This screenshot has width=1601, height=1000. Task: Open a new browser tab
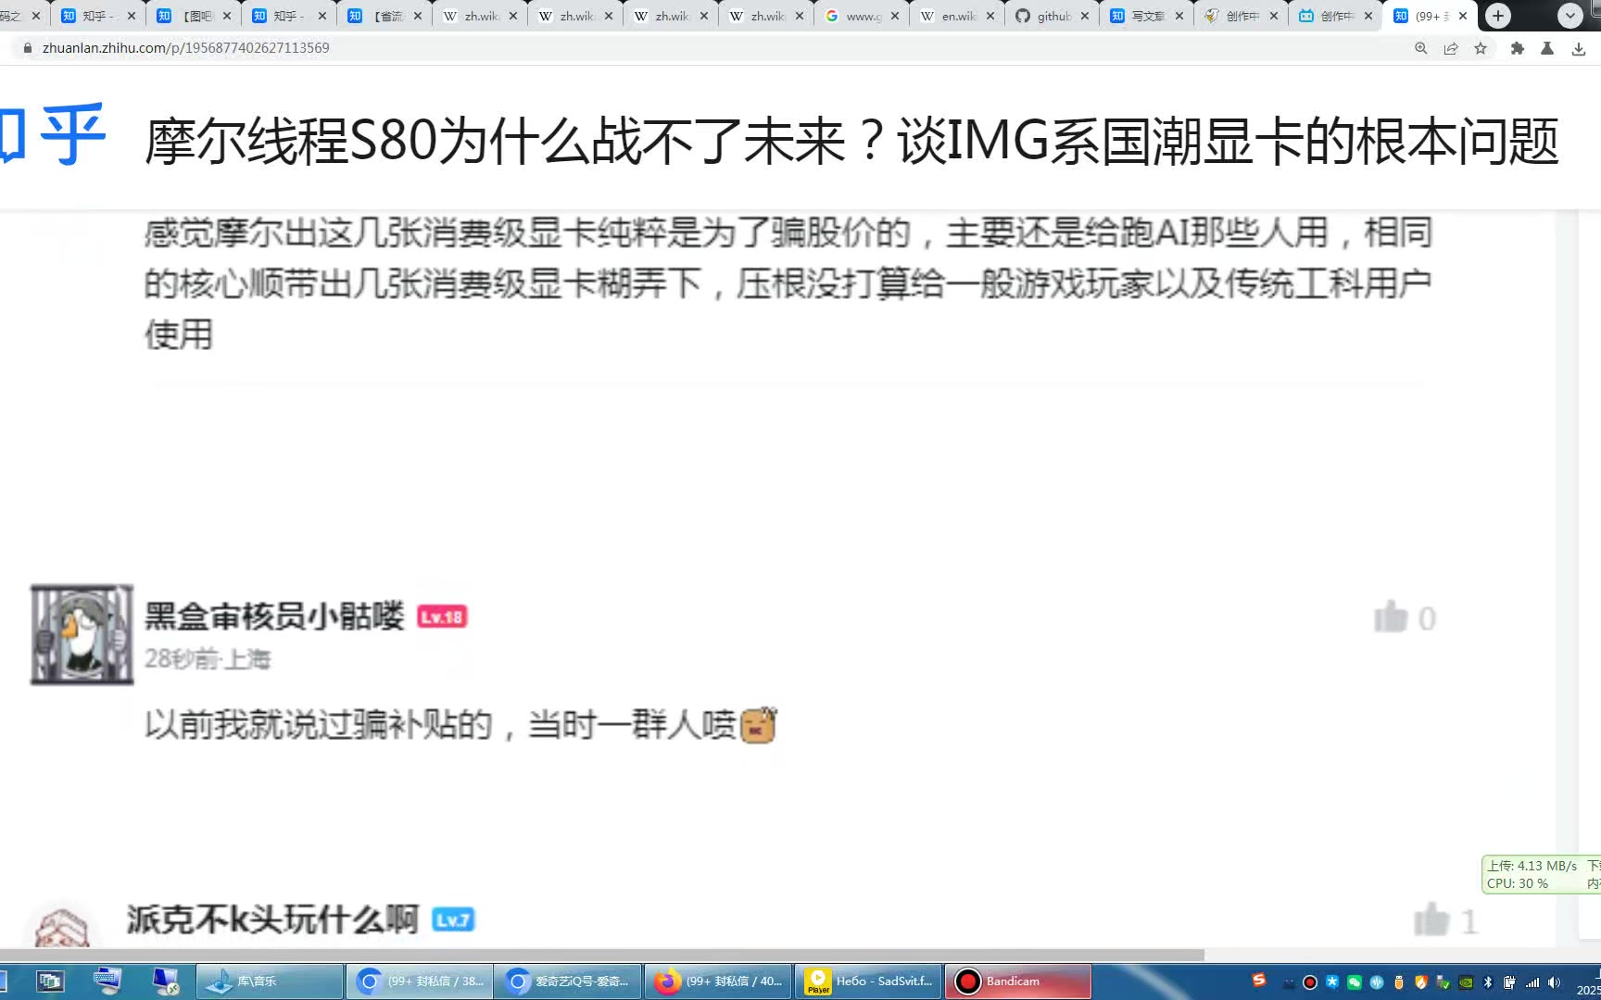pyautogui.click(x=1498, y=16)
